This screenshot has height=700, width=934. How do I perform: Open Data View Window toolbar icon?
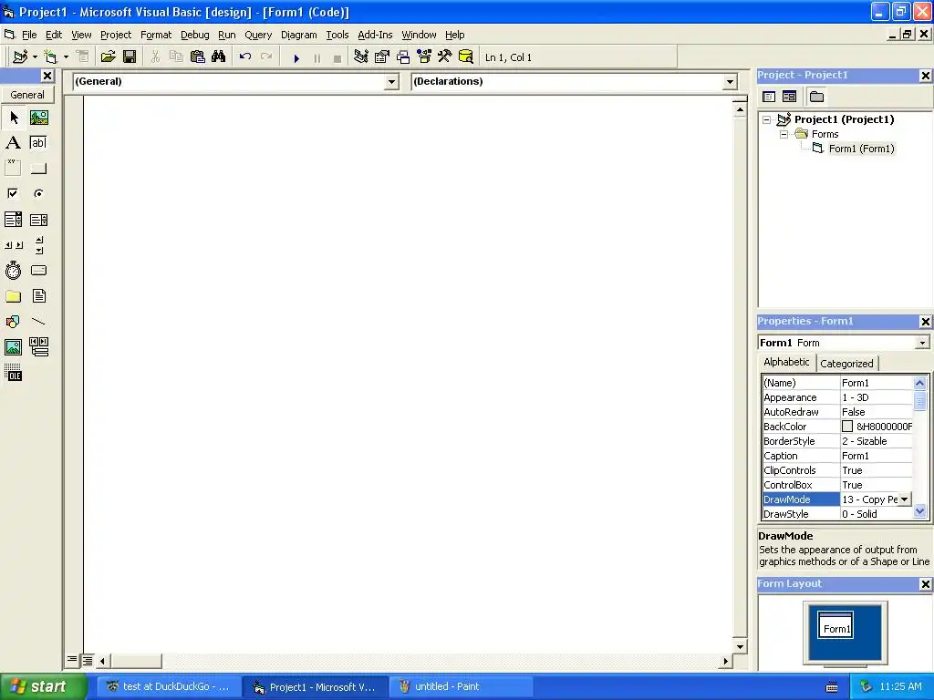(x=466, y=57)
